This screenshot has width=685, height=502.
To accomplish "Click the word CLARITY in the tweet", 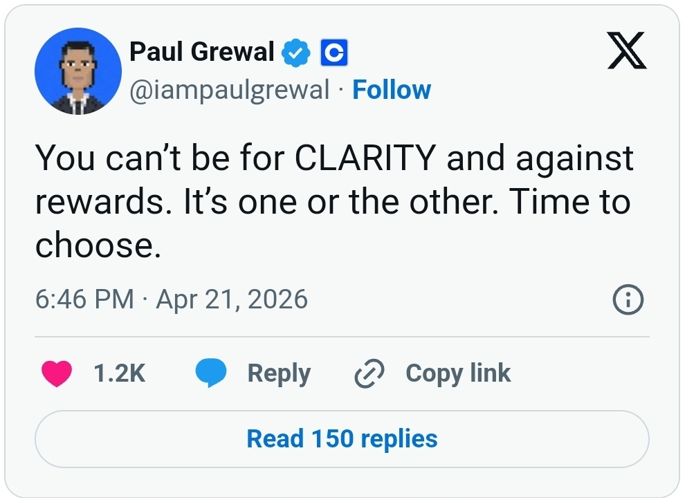I will click(x=366, y=158).
